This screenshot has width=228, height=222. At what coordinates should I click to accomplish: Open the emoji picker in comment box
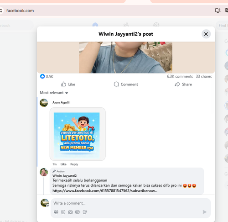pyautogui.click(x=63, y=212)
